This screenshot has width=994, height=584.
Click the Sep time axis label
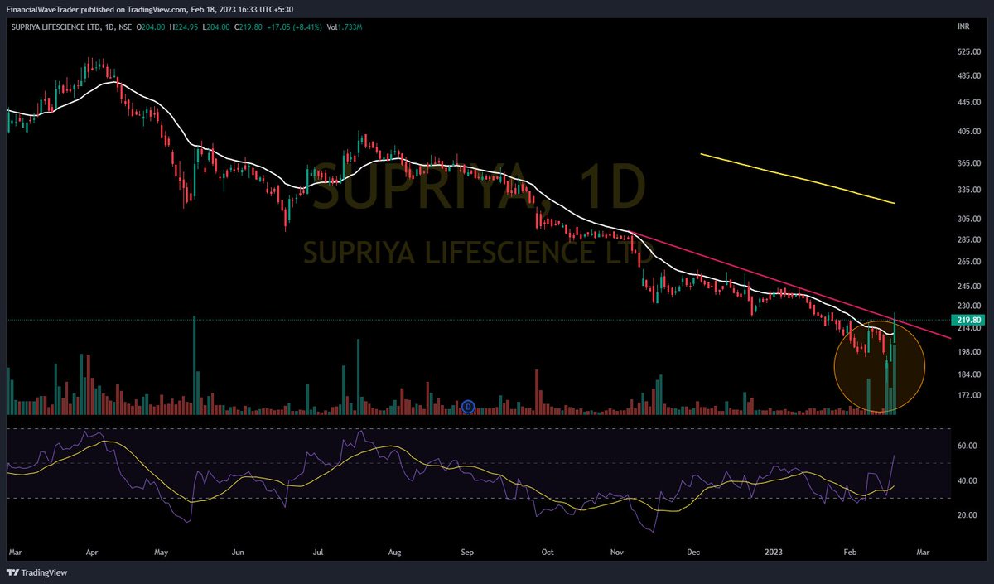[x=468, y=551]
